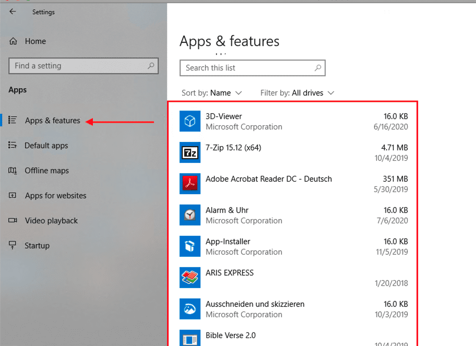Image resolution: width=476 pixels, height=346 pixels.
Task: Select Ausschneiden und skizzieren entry
Action: pos(255,304)
